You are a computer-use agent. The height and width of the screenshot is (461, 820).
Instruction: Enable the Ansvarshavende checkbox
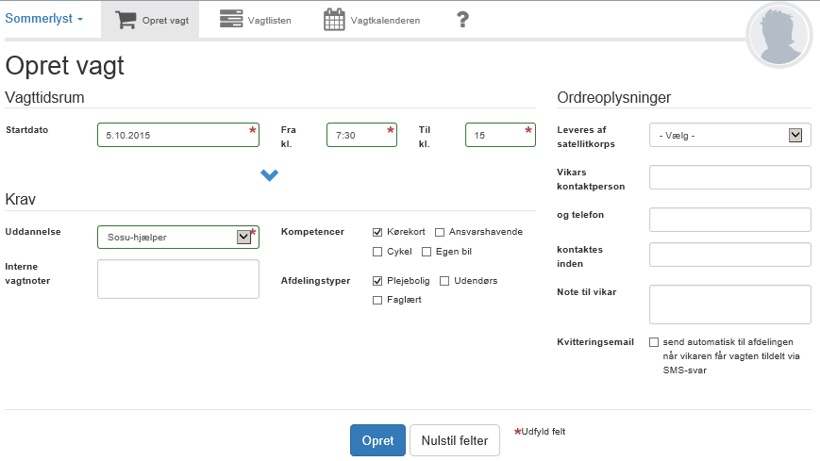pos(440,232)
